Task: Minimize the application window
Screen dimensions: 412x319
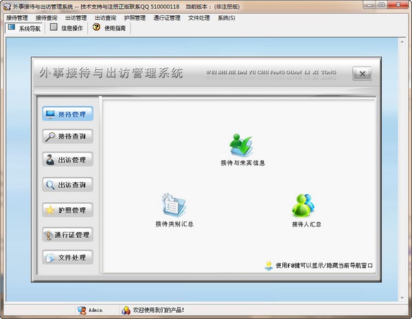Action: coord(369,5)
